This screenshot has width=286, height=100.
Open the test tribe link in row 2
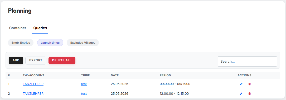pos(84,94)
